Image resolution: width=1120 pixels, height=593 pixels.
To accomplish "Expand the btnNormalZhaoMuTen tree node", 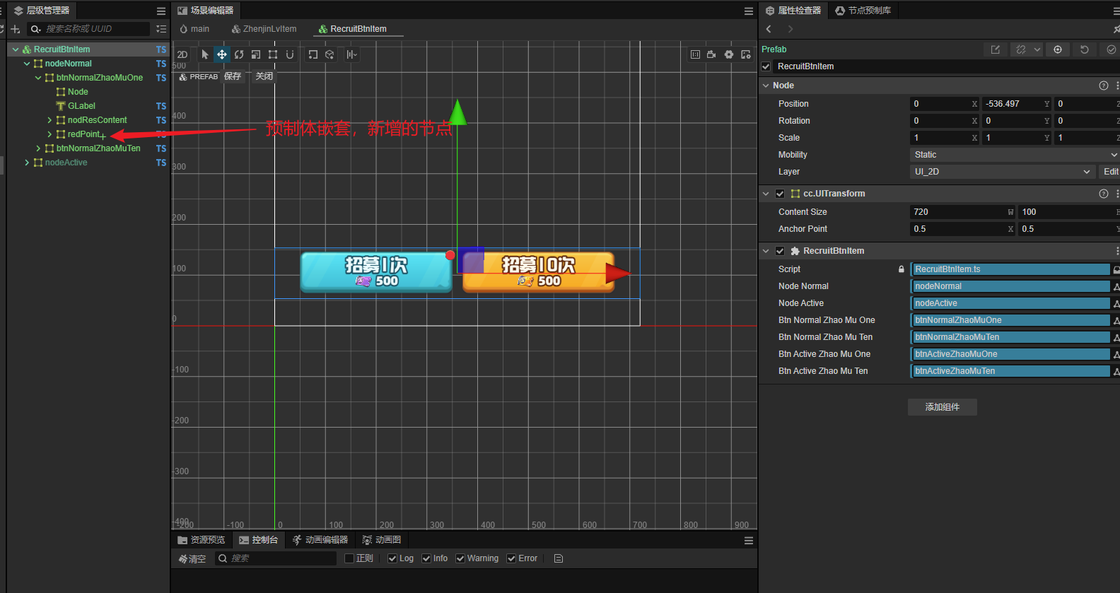I will coord(38,148).
